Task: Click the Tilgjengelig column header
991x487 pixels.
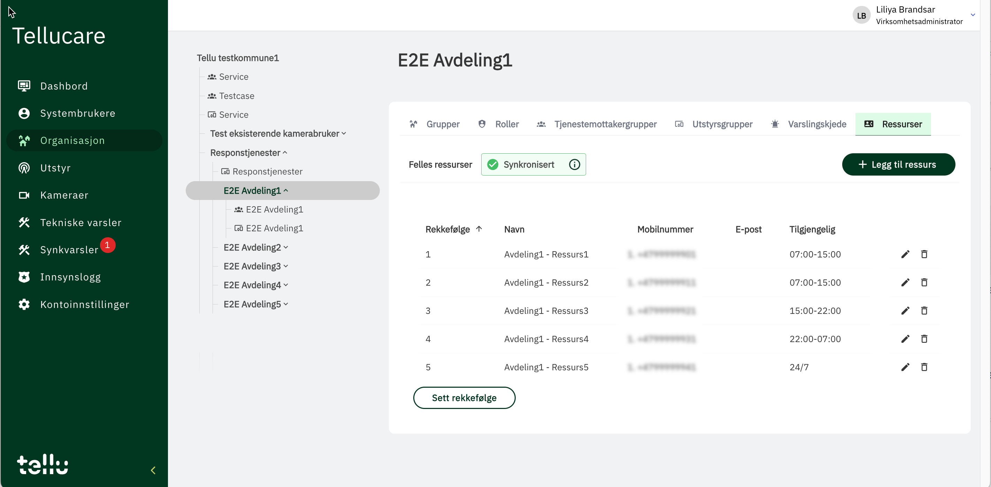Action: coord(812,229)
